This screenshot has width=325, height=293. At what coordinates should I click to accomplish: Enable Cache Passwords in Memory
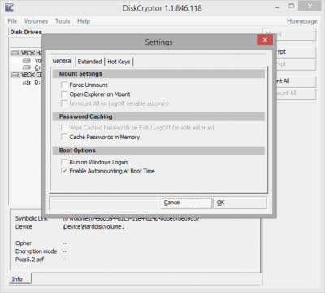64,137
